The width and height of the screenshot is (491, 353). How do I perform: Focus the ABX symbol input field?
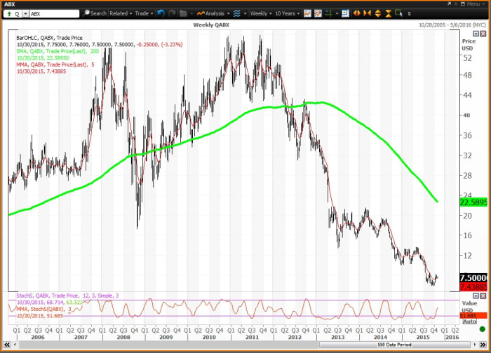tap(55, 14)
